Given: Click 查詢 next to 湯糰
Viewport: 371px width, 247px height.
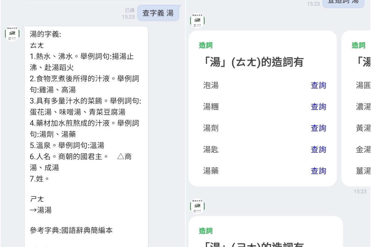Looking at the screenshot, I should pyautogui.click(x=318, y=107).
